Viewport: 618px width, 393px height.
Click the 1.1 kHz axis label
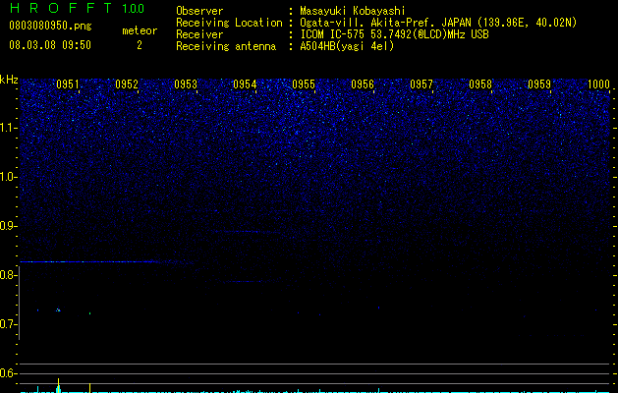pos(9,128)
